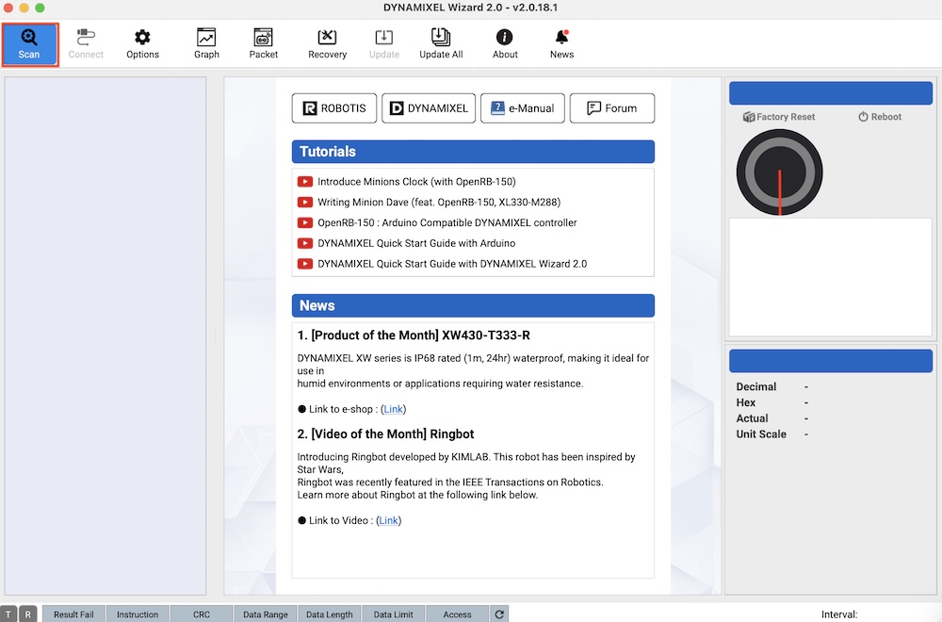Open the ROBOTIS website button
The height and width of the screenshot is (622, 942).
coord(334,108)
